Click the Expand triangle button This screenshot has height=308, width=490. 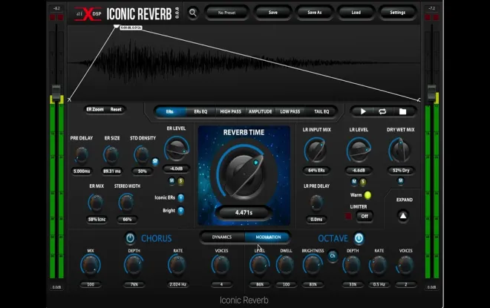[x=403, y=215]
